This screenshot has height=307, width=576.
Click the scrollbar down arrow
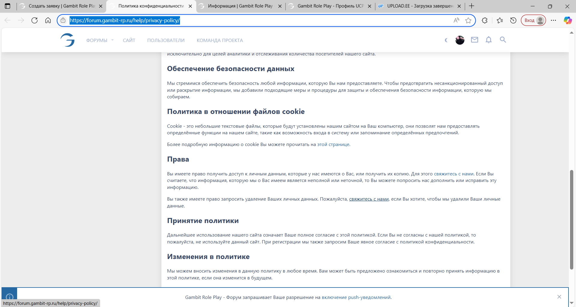click(572, 303)
